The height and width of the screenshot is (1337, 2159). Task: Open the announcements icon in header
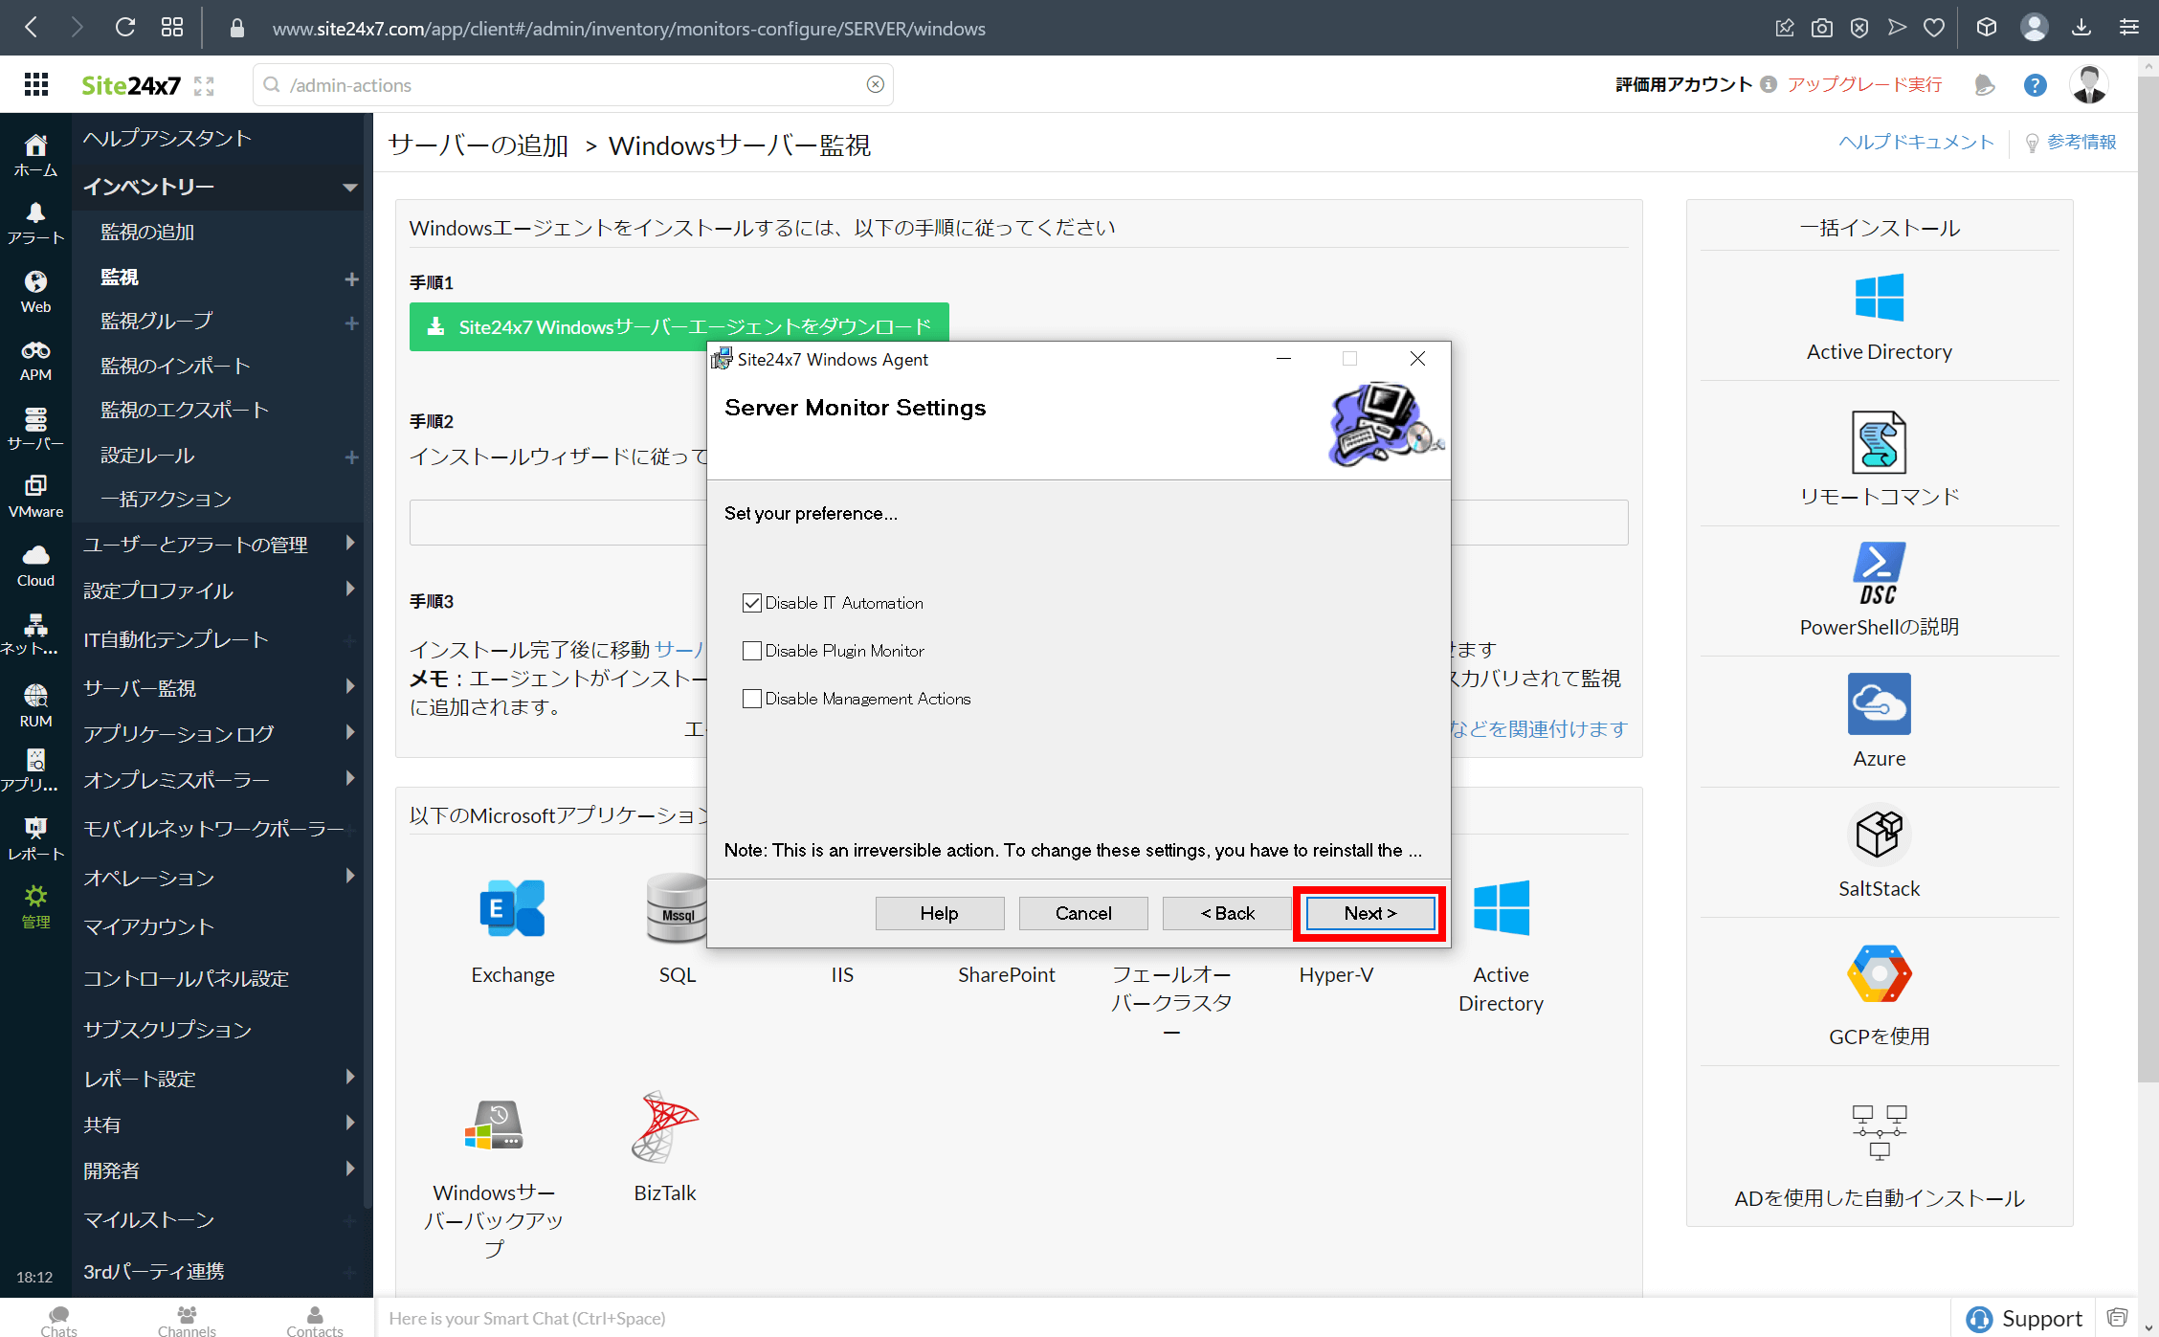pyautogui.click(x=1984, y=85)
